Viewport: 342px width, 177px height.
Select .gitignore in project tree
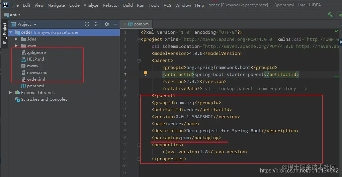coord(36,53)
